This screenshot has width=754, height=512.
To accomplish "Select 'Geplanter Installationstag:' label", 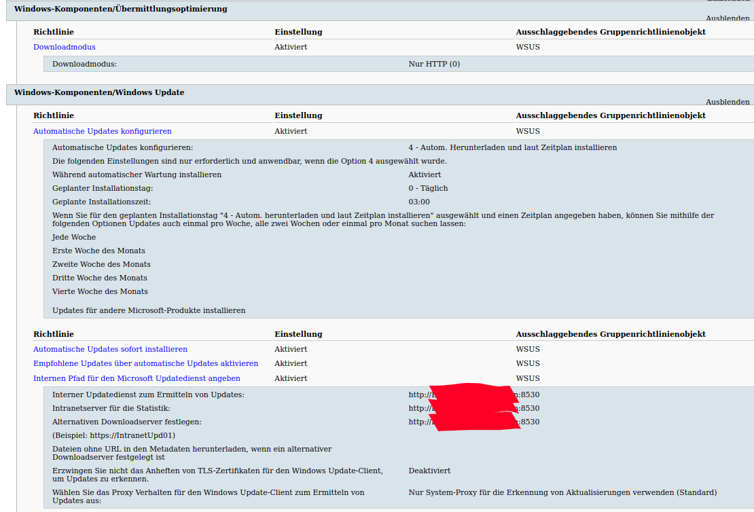I will tap(103, 189).
